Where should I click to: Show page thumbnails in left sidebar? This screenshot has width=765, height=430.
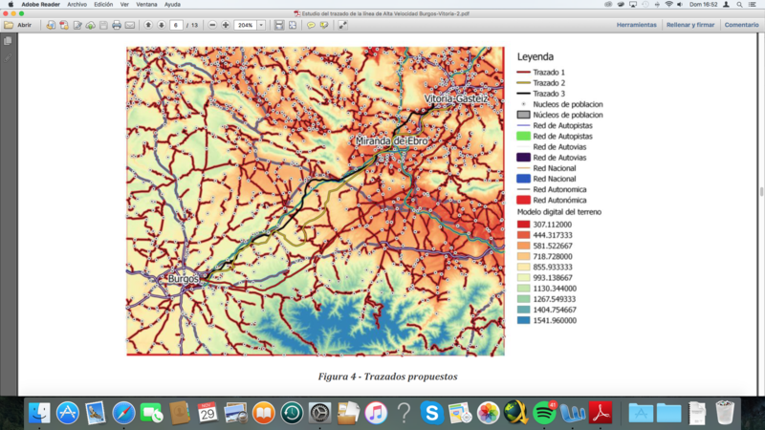click(x=8, y=41)
